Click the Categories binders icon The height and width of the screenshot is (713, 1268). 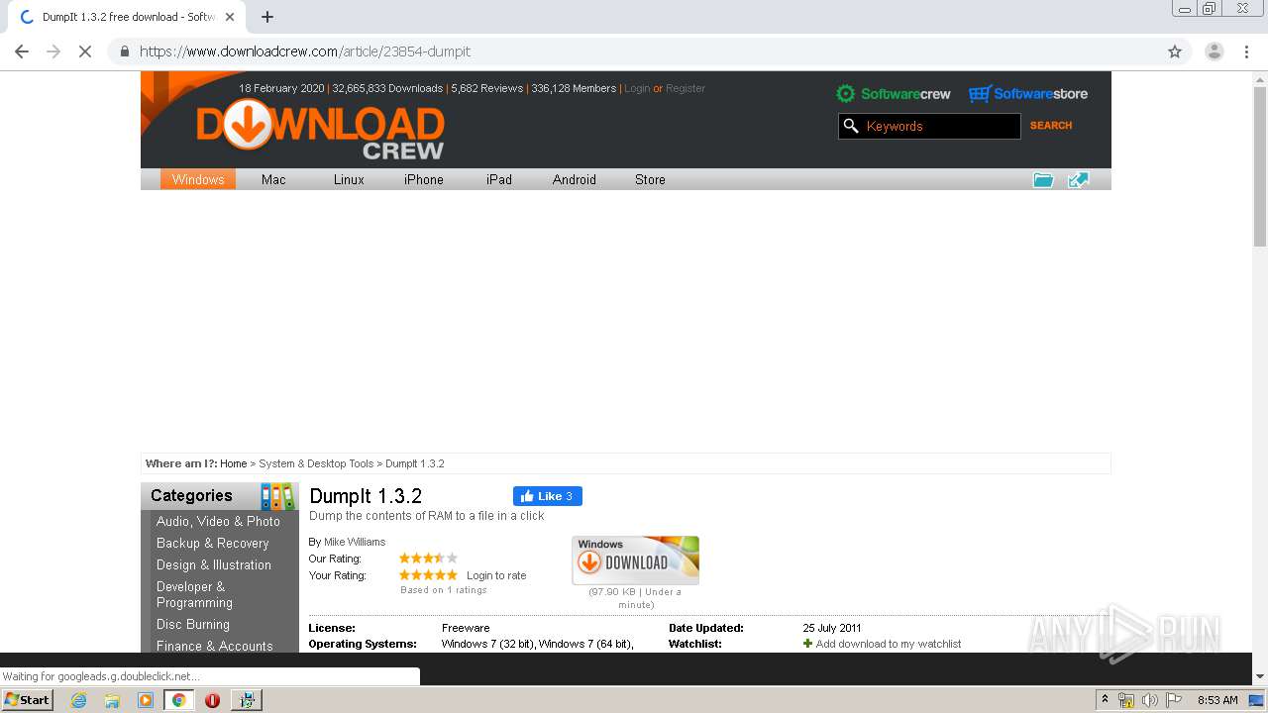pos(277,496)
